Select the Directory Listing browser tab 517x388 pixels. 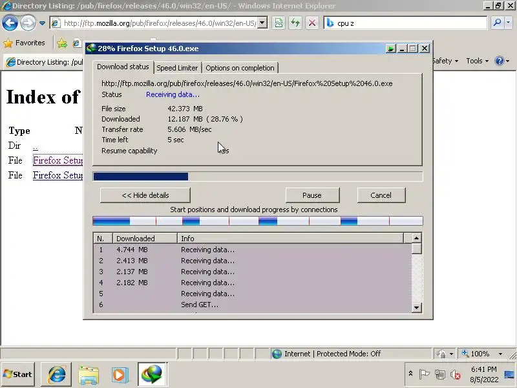tap(45, 62)
